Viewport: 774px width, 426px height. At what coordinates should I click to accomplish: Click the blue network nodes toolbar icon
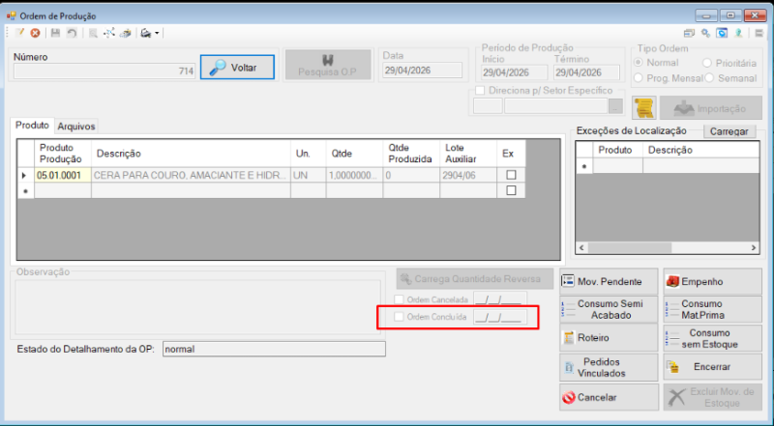tap(109, 33)
